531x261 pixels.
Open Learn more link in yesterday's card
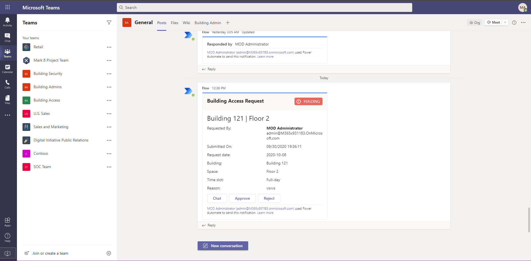coord(265,57)
